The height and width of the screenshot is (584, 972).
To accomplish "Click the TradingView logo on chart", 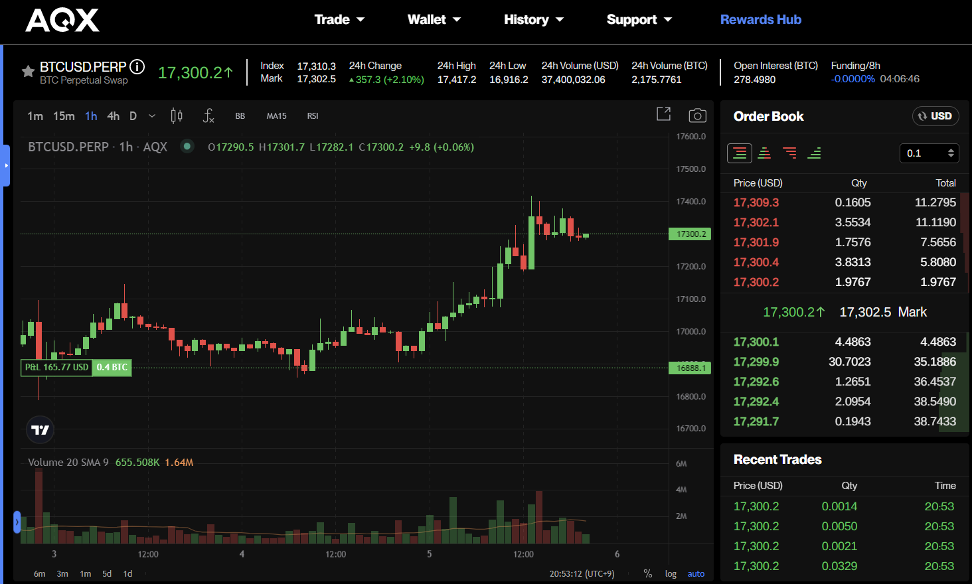I will pyautogui.click(x=40, y=430).
